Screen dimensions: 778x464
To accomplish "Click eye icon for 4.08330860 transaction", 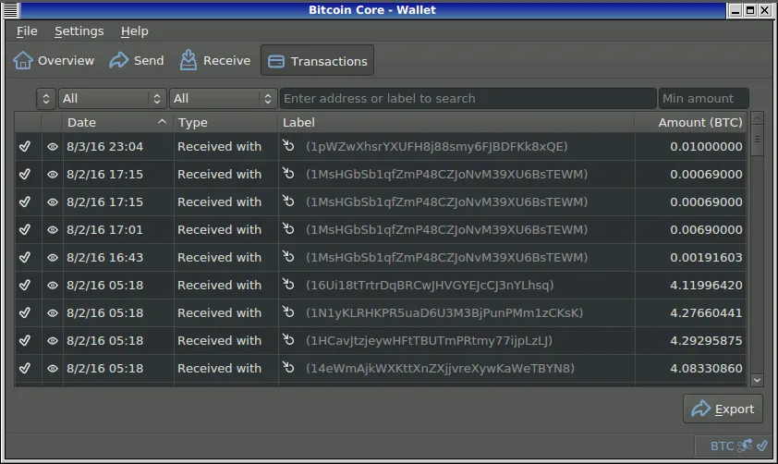I will click(x=53, y=369).
